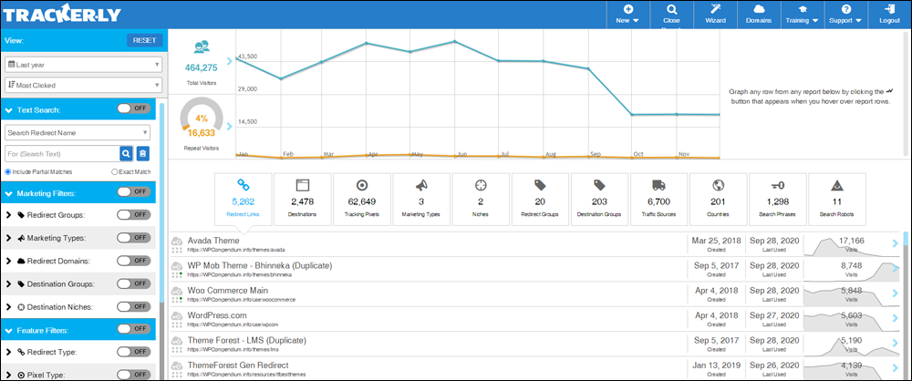Open the Avada Theme redirect row
The height and width of the screenshot is (381, 912).
[535, 244]
